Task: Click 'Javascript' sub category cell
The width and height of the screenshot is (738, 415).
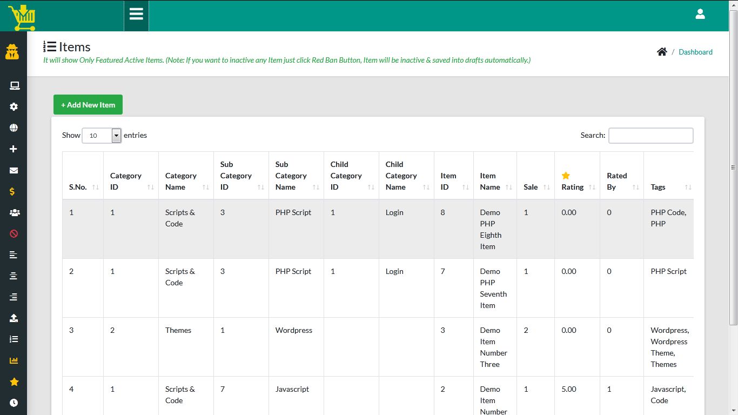Action: (x=296, y=396)
